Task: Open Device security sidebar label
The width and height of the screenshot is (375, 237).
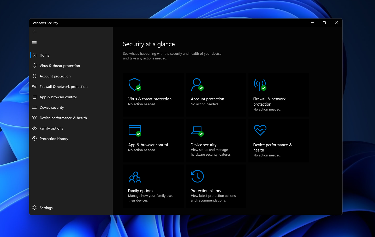Action: pyautogui.click(x=52, y=107)
